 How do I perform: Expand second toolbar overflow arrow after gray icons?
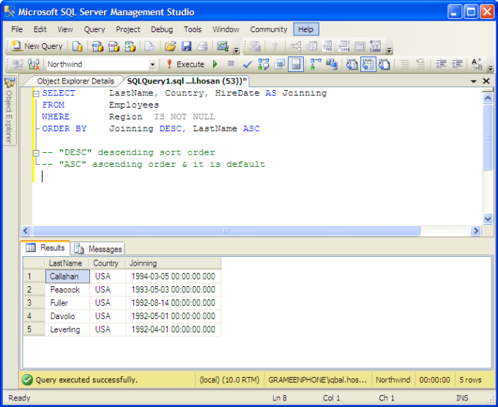point(390,50)
